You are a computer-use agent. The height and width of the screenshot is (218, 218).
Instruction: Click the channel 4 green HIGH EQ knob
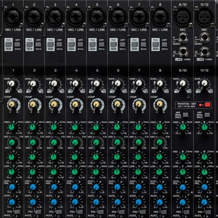(x=75, y=127)
